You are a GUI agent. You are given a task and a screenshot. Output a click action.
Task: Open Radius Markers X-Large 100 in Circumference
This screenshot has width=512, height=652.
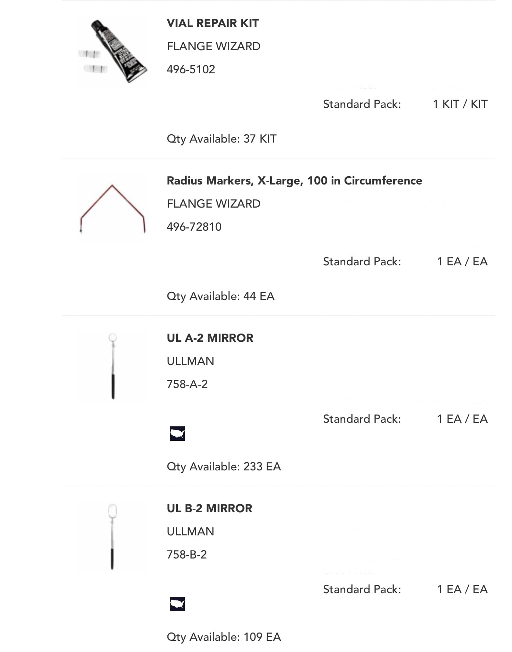pyautogui.click(x=294, y=181)
